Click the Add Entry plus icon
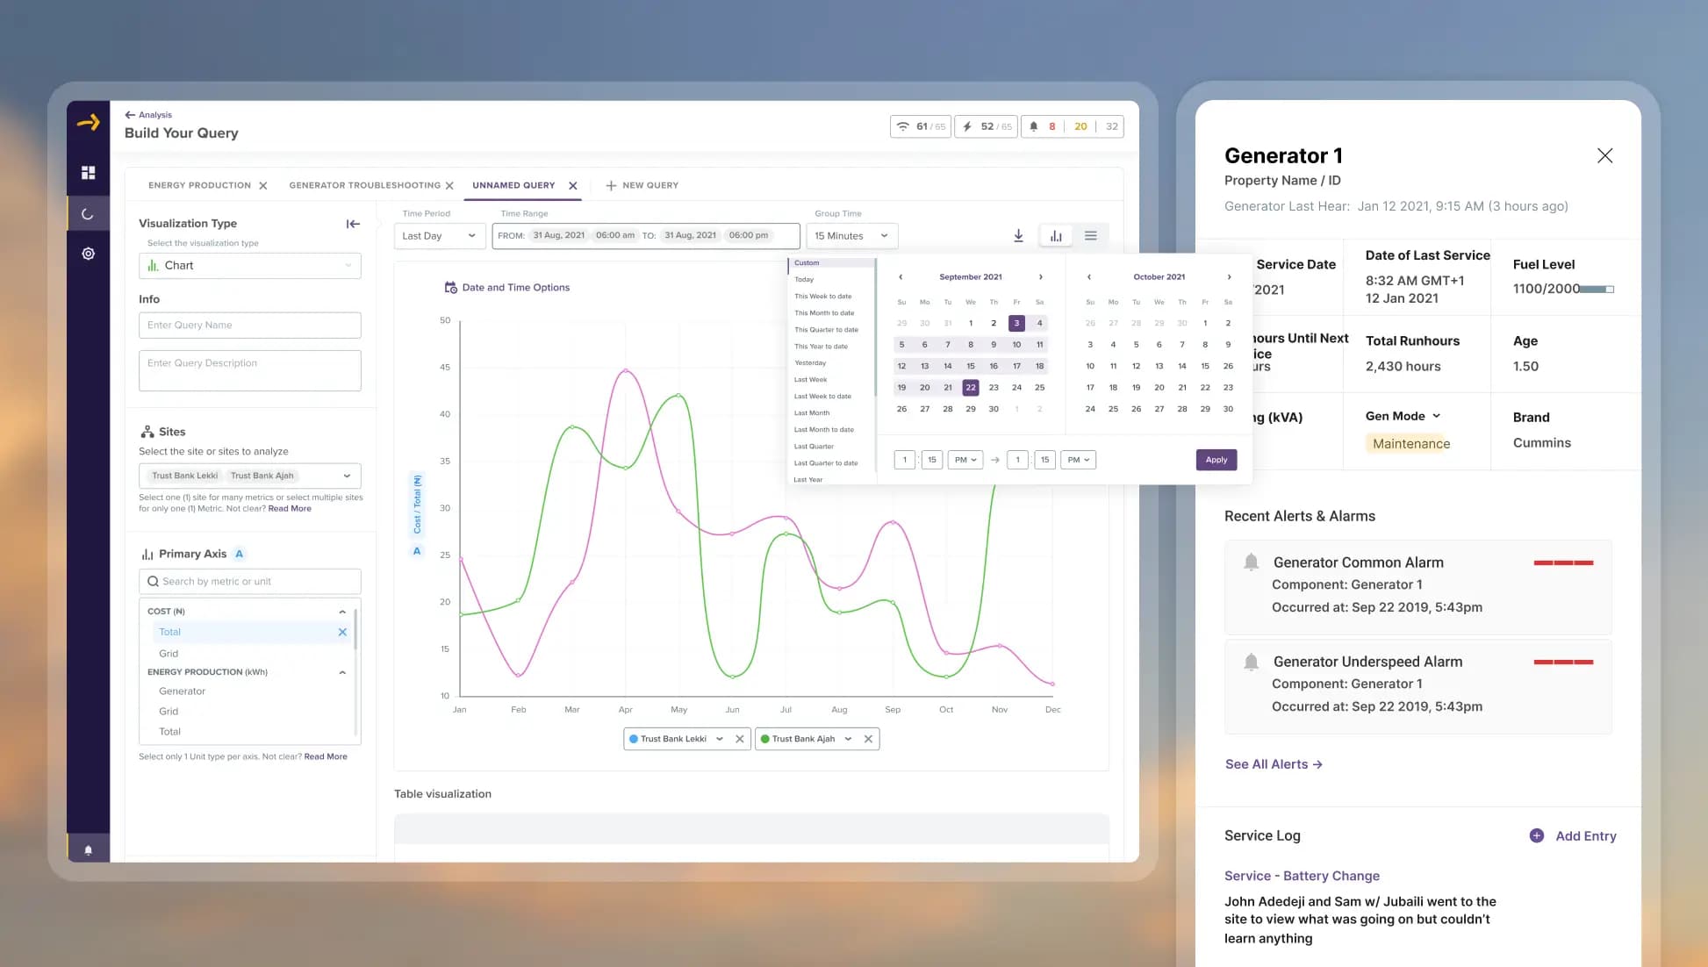 (x=1536, y=835)
